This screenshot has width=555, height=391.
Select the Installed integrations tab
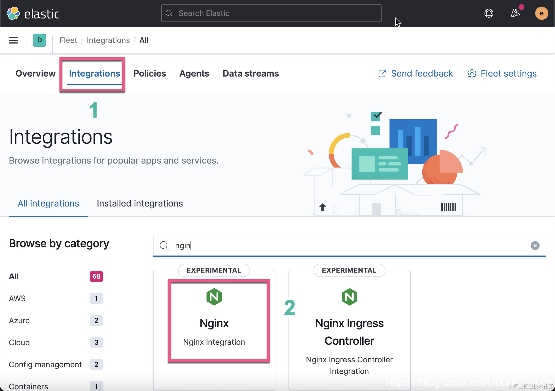click(140, 203)
